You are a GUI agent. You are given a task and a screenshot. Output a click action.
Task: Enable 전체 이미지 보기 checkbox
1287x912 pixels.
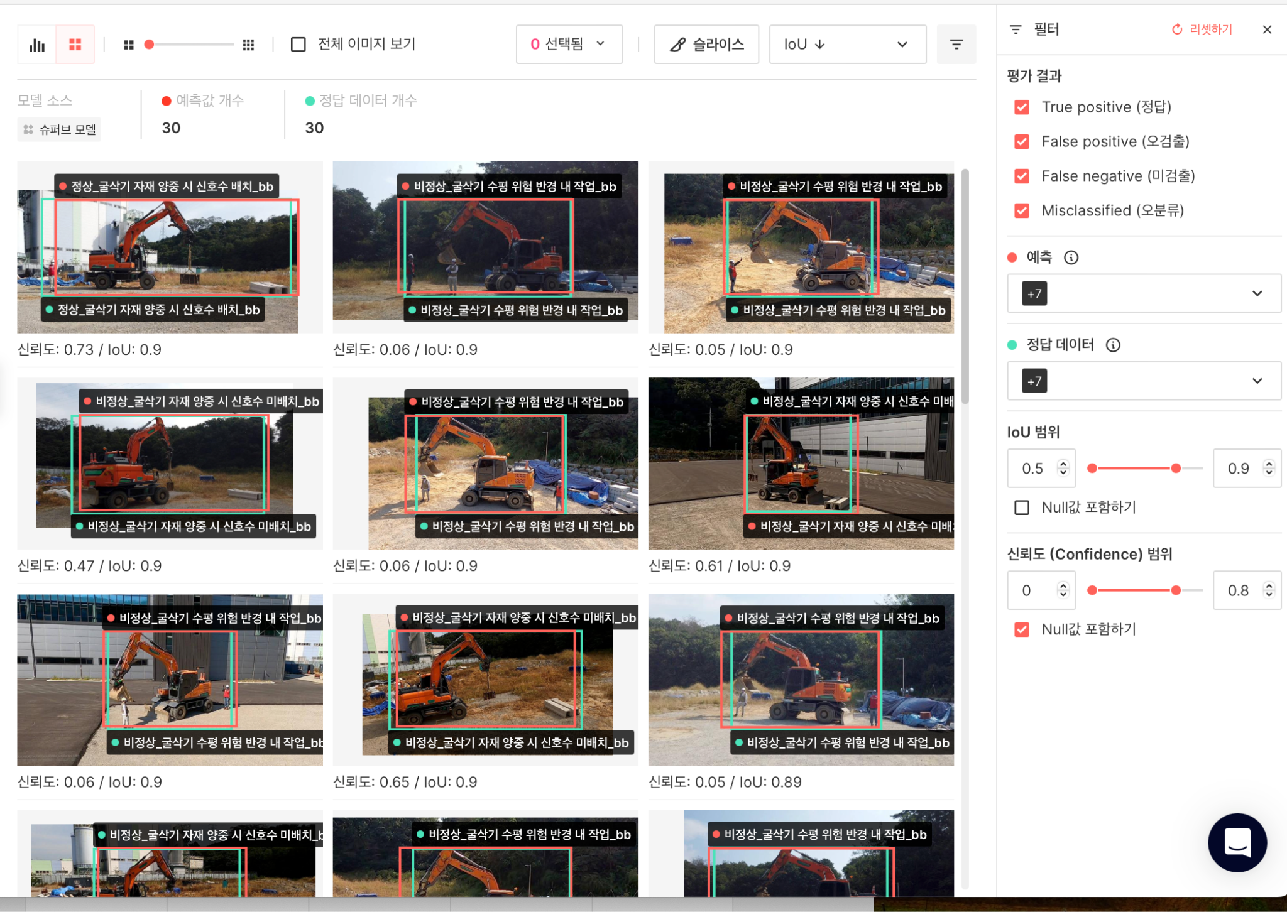[x=298, y=45]
